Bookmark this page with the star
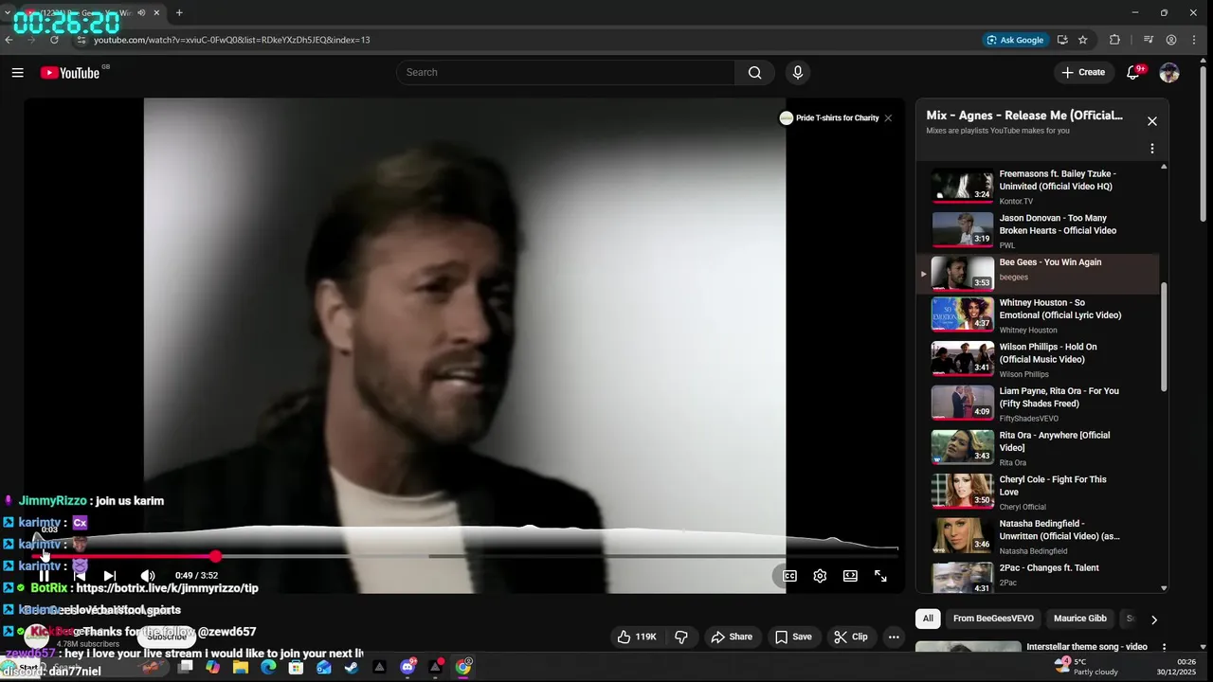The height and width of the screenshot is (682, 1213). point(1083,40)
